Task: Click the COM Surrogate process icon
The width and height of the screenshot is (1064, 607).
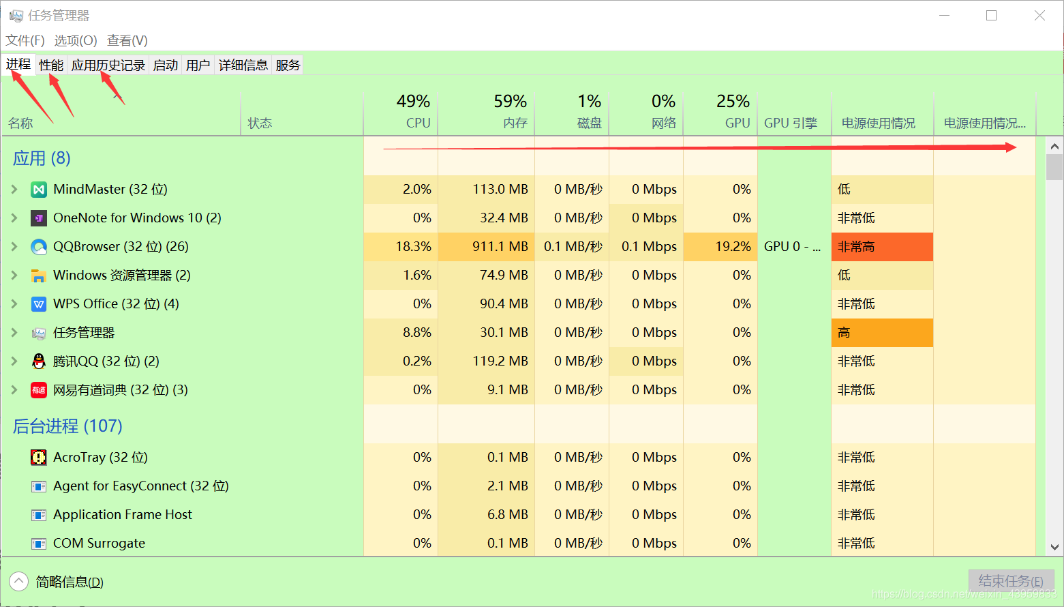Action: click(39, 544)
